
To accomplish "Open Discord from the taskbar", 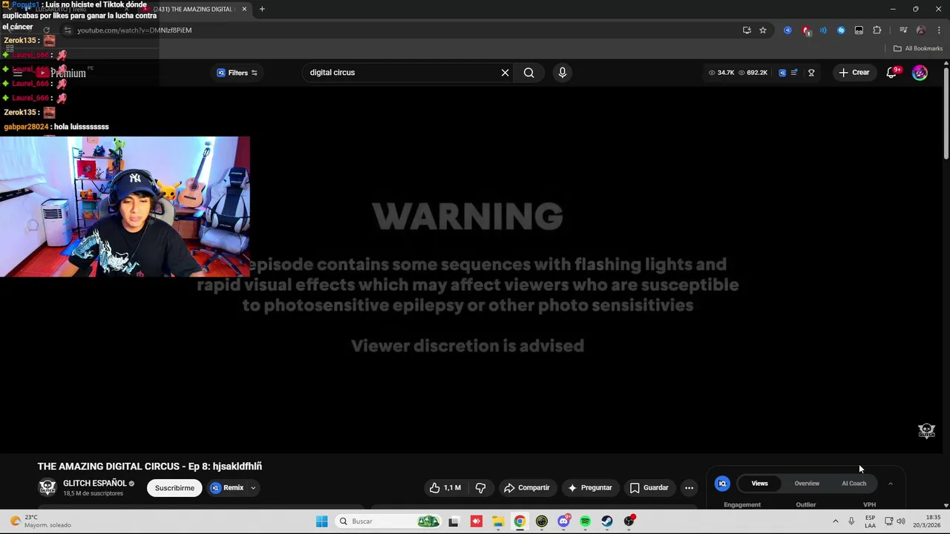I will 563,521.
